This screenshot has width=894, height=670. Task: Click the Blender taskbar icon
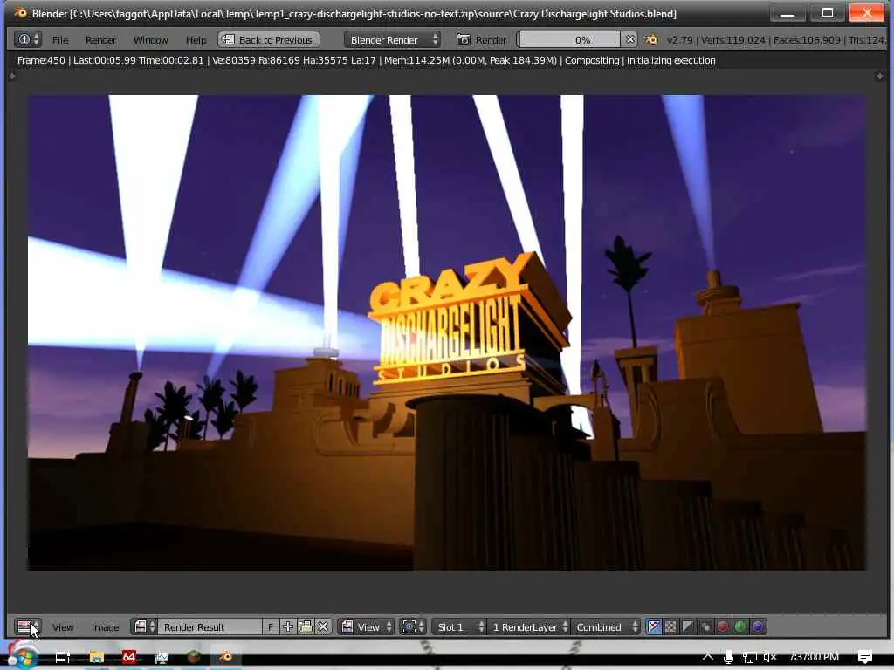pos(226,657)
